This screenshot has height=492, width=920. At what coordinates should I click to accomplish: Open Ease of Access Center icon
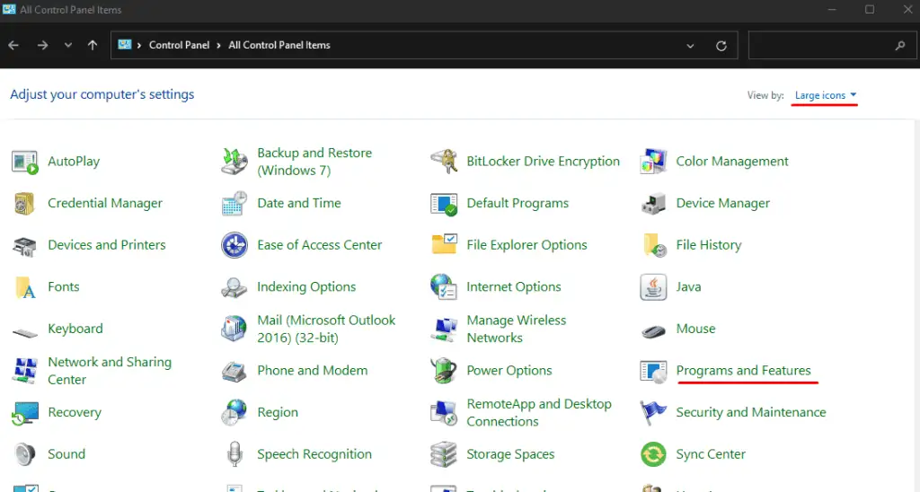[x=234, y=245]
